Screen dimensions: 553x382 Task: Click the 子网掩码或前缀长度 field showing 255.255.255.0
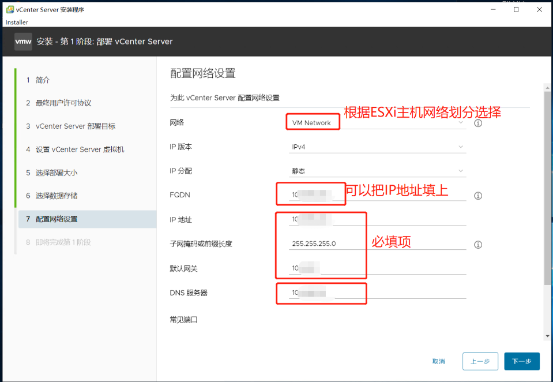(x=377, y=244)
